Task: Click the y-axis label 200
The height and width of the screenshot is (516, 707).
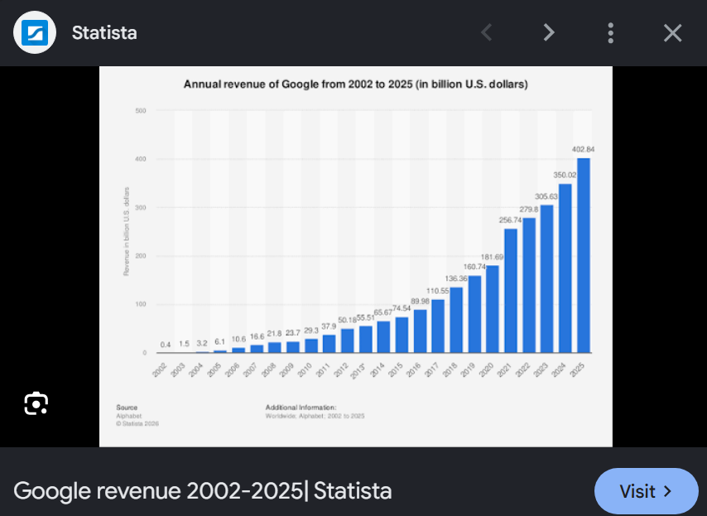Action: point(141,256)
